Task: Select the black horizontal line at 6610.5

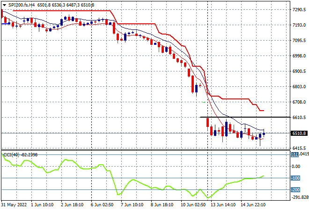Action: 245,117
